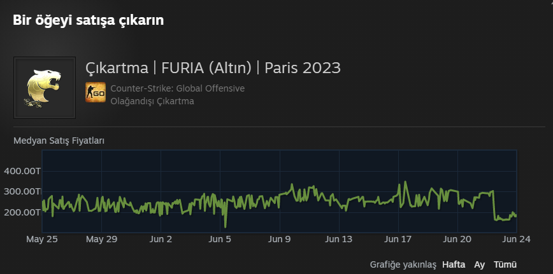This screenshot has width=553, height=274.
Task: Click the 'Jun 17' date axis label
Action: (x=398, y=239)
